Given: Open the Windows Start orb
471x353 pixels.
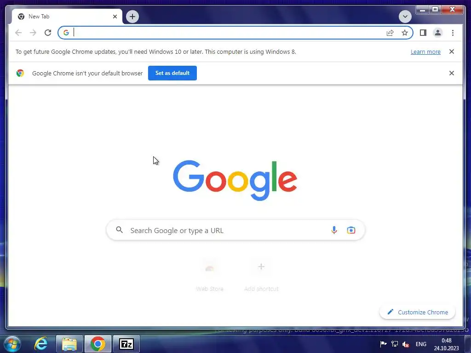Looking at the screenshot, I should 12,344.
